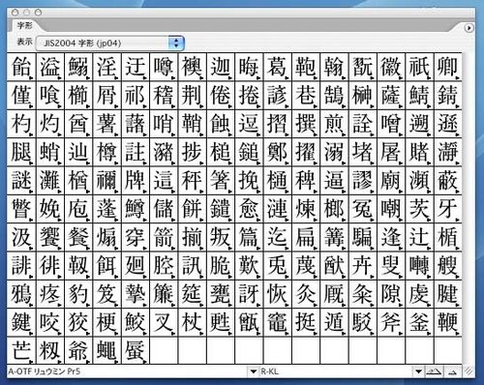Select the 杓 glyph cell
The image size is (484, 385).
point(22,124)
